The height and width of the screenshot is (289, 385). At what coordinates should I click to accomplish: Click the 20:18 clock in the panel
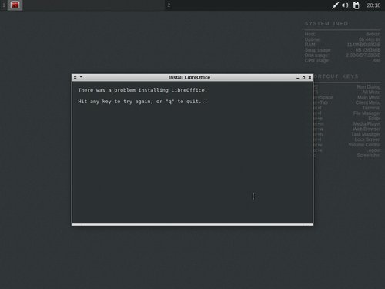pos(373,5)
